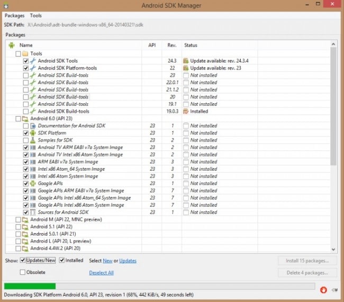344x302 pixels.
Task: Click the scrollbar up arrow
Action: (333, 44)
